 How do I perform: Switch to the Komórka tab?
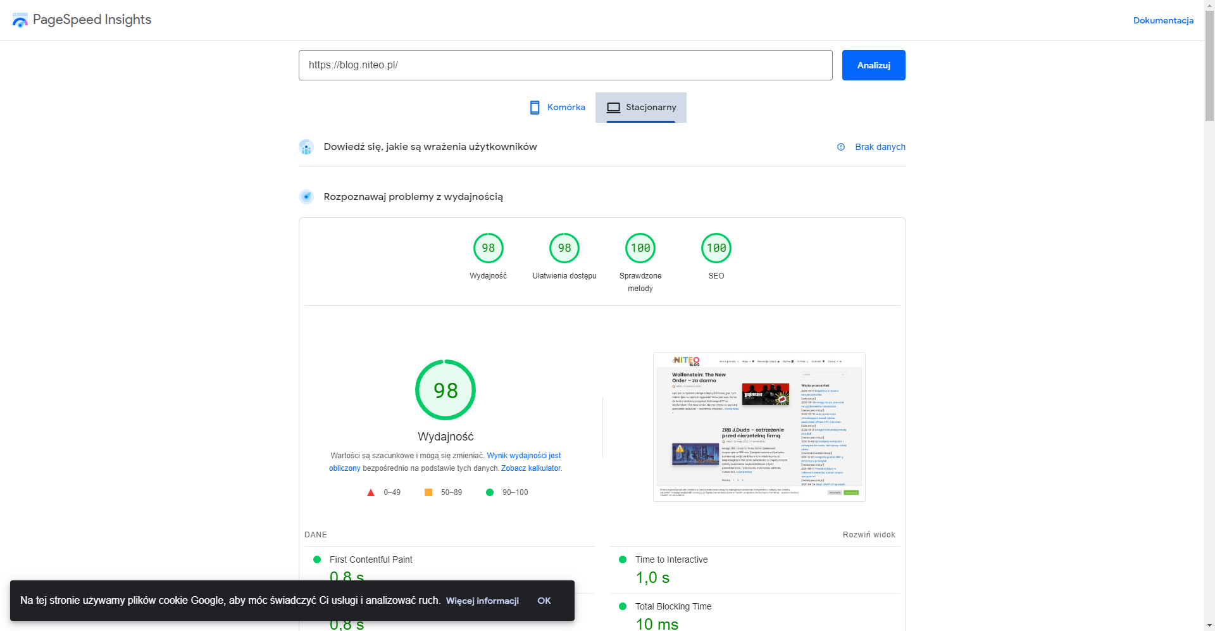click(x=558, y=108)
